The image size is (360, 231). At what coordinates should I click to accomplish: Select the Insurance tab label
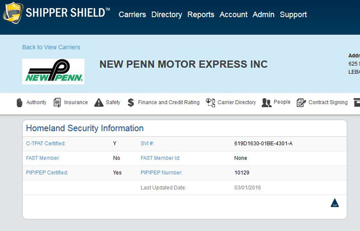click(76, 103)
